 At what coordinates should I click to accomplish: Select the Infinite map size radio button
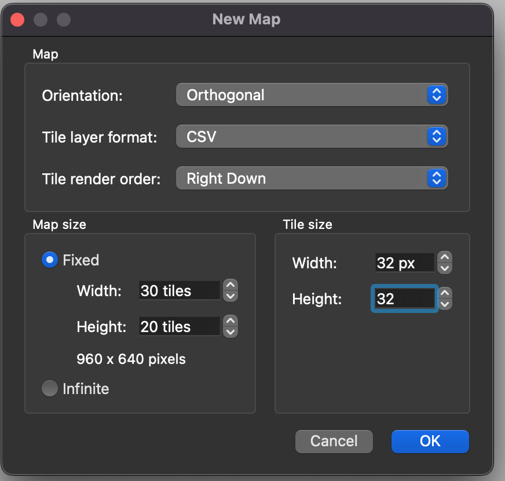[x=50, y=388]
